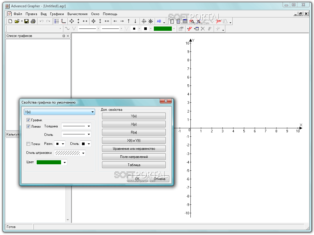Open the Графики menu

coord(57,14)
